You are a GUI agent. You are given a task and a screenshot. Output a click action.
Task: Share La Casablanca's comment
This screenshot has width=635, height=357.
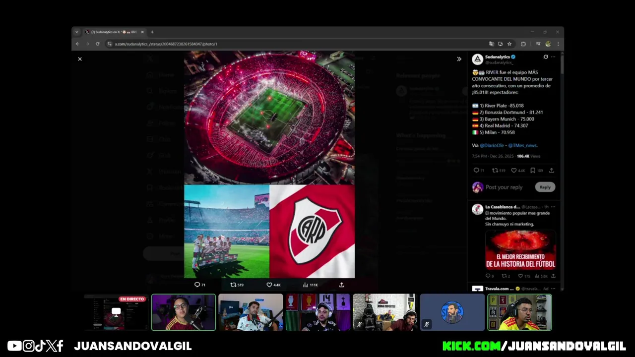[x=553, y=276]
